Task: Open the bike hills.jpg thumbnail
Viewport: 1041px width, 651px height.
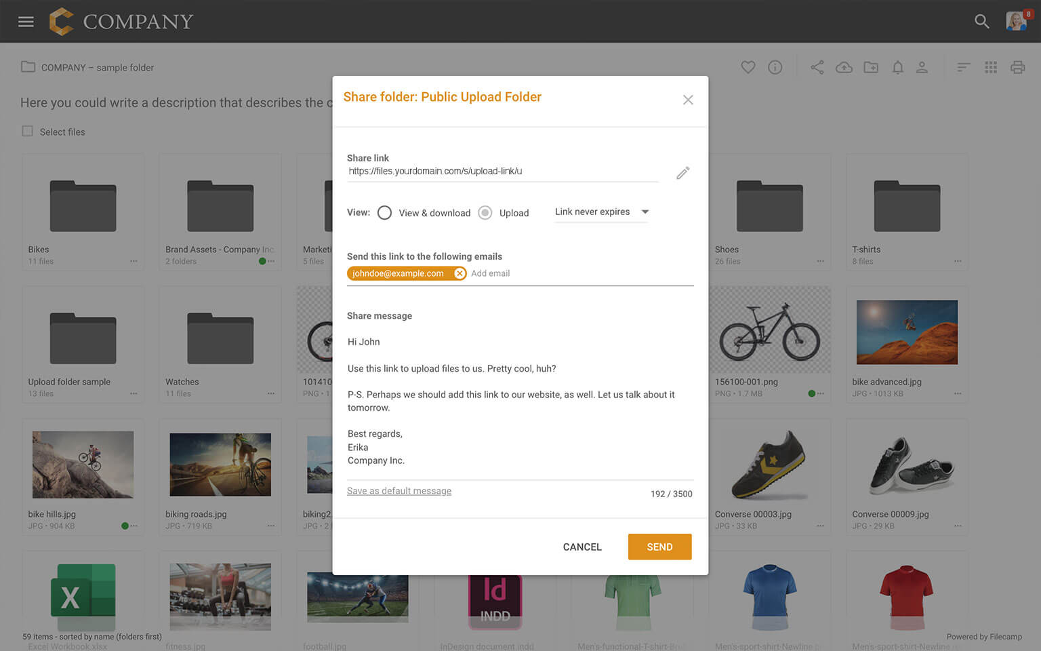Action: click(x=83, y=465)
